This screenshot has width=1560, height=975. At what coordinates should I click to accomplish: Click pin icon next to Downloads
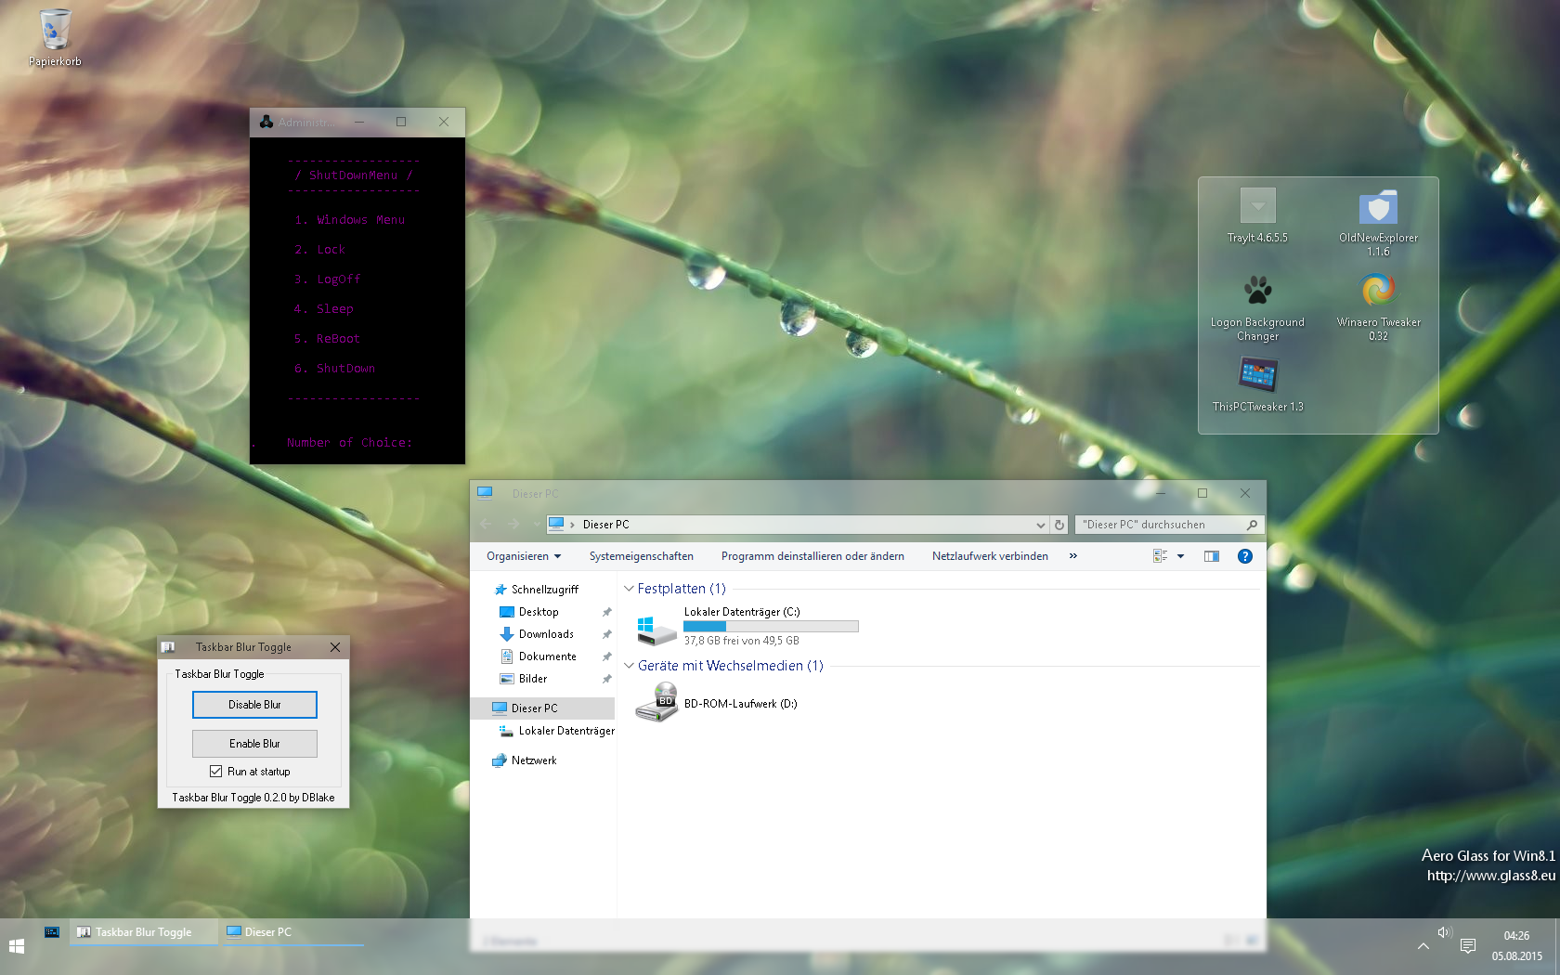(x=606, y=634)
